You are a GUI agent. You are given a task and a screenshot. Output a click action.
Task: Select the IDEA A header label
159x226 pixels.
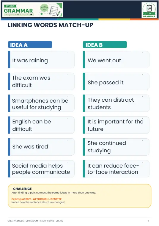tap(30, 44)
